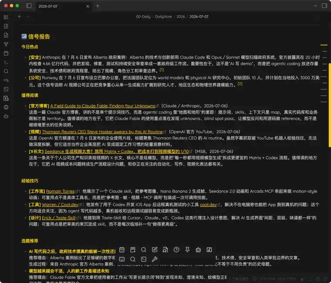Click the highlighted top marker in outline minimap
The width and height of the screenshot is (331, 283).
coord(324,45)
